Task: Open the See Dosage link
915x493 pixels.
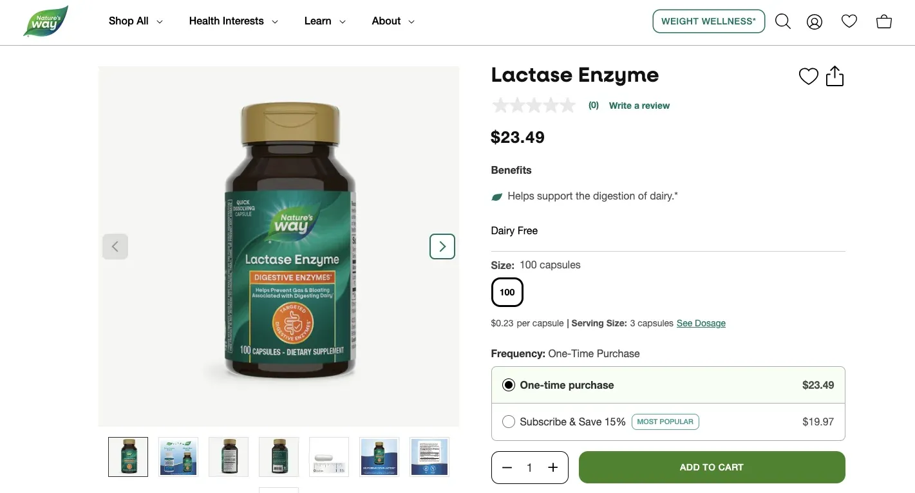Action: click(x=701, y=323)
